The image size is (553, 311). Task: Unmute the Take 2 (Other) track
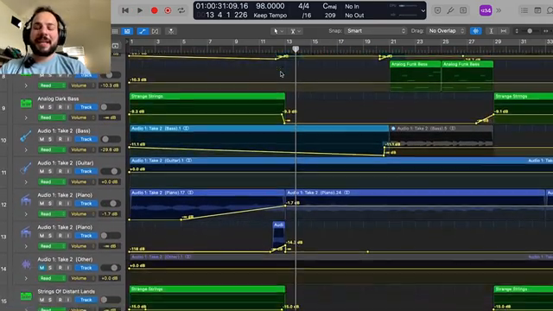(x=41, y=268)
